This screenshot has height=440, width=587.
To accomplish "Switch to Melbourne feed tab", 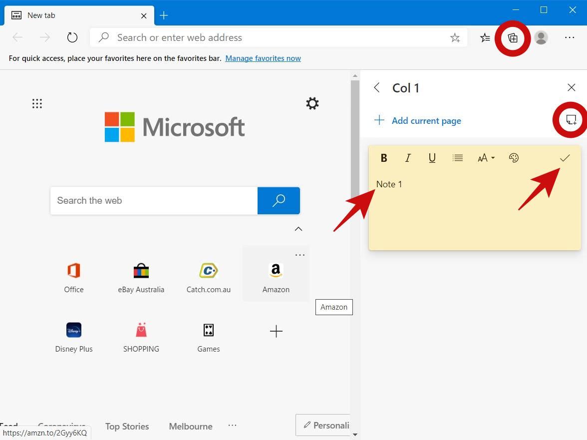I will point(191,426).
